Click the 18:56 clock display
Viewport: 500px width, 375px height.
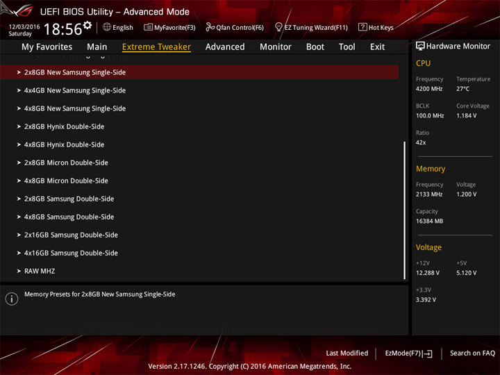pos(62,29)
